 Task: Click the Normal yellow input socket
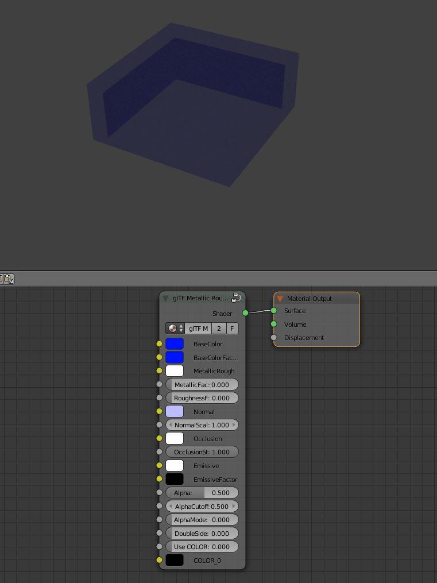point(160,411)
